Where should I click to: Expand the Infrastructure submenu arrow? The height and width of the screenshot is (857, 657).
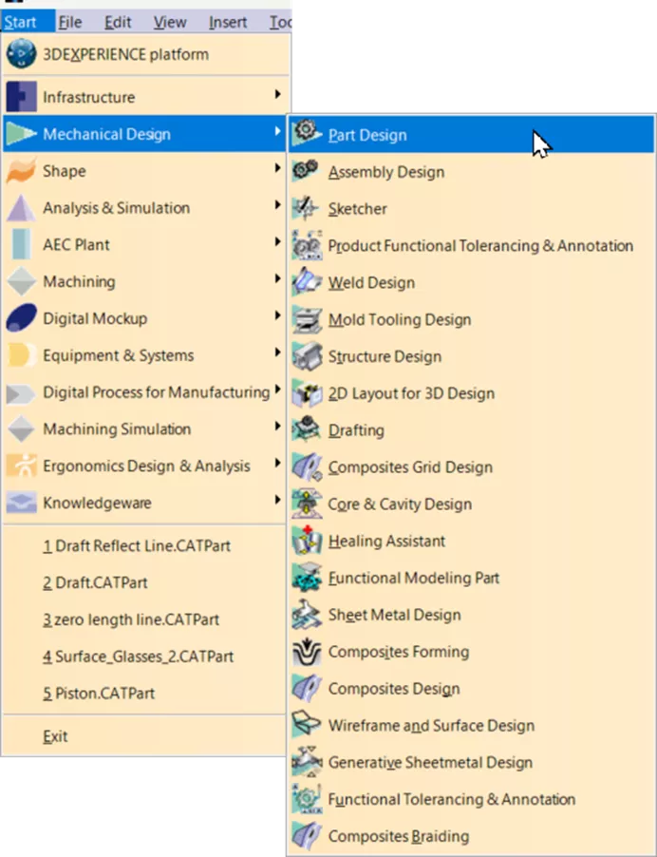click(277, 94)
